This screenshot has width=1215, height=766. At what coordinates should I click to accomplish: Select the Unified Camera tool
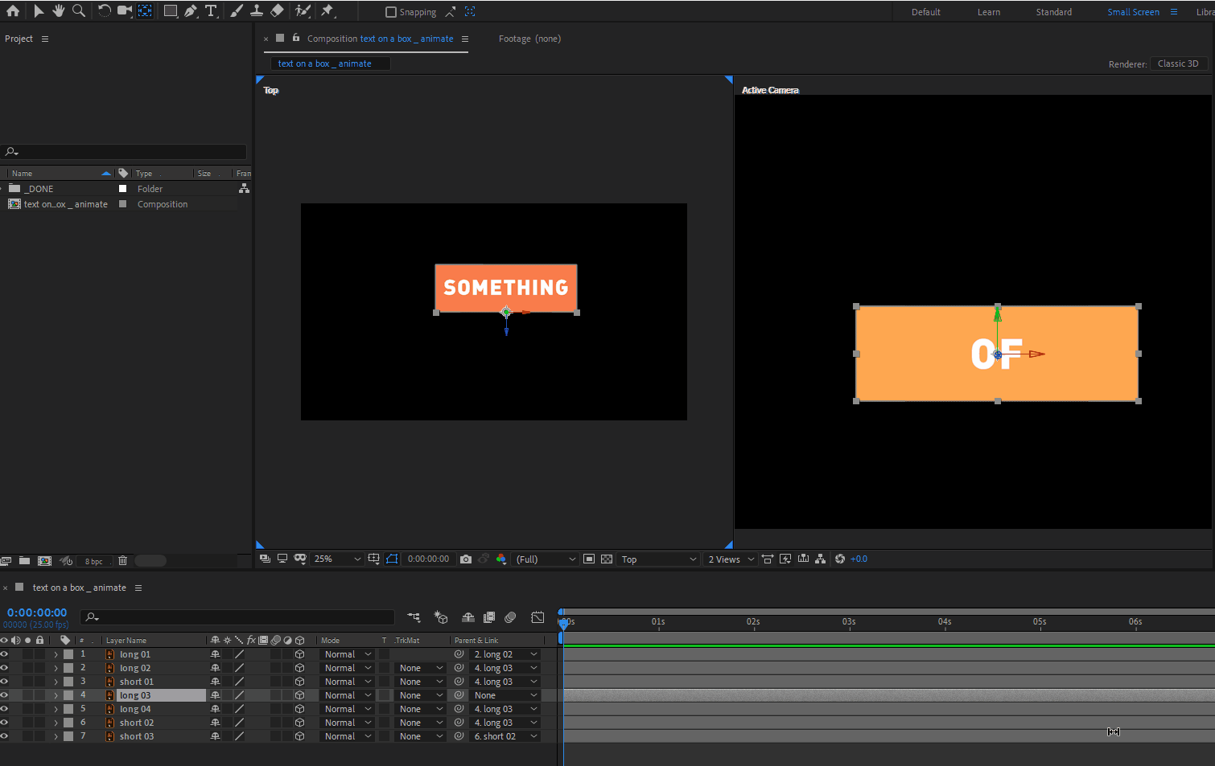click(125, 11)
